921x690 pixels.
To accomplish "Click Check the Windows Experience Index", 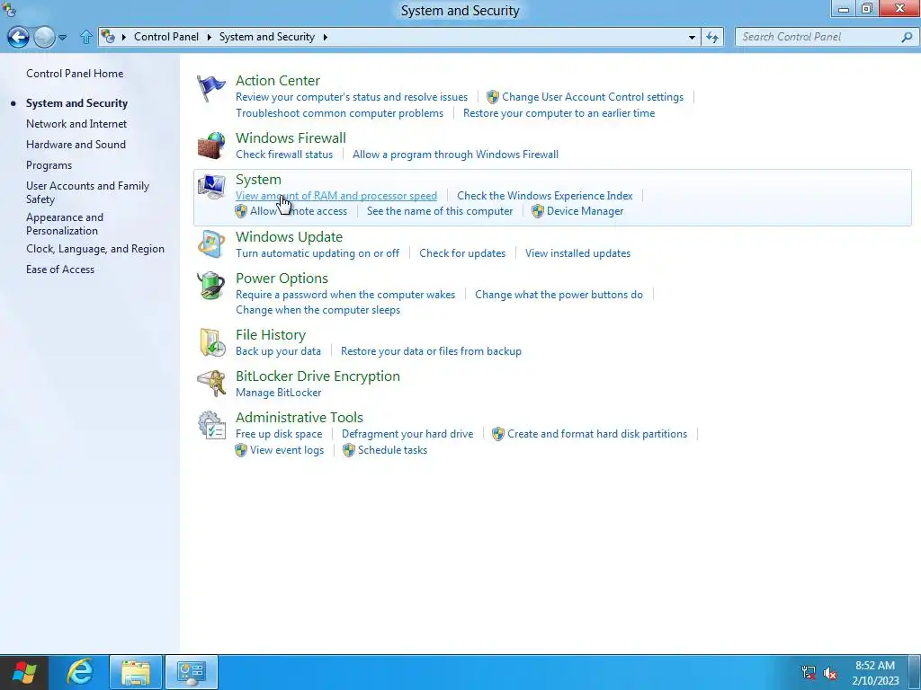I will pos(544,195).
